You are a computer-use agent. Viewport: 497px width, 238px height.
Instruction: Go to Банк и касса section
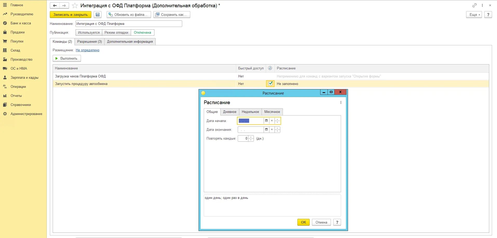click(x=21, y=23)
